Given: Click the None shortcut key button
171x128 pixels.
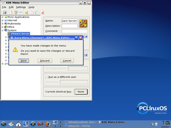Looking at the screenshot, I should click(x=81, y=92).
